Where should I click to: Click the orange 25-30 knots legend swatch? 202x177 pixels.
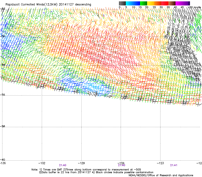point(158,3)
